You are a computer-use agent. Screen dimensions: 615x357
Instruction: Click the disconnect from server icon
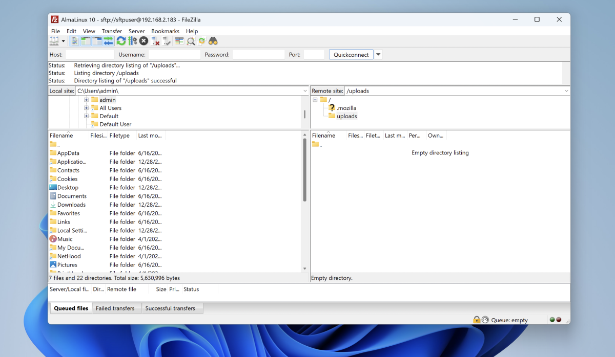pyautogui.click(x=155, y=41)
